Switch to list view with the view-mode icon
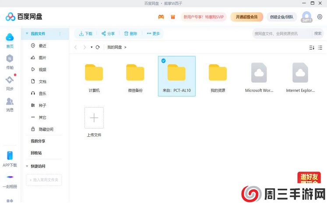 click(x=320, y=47)
